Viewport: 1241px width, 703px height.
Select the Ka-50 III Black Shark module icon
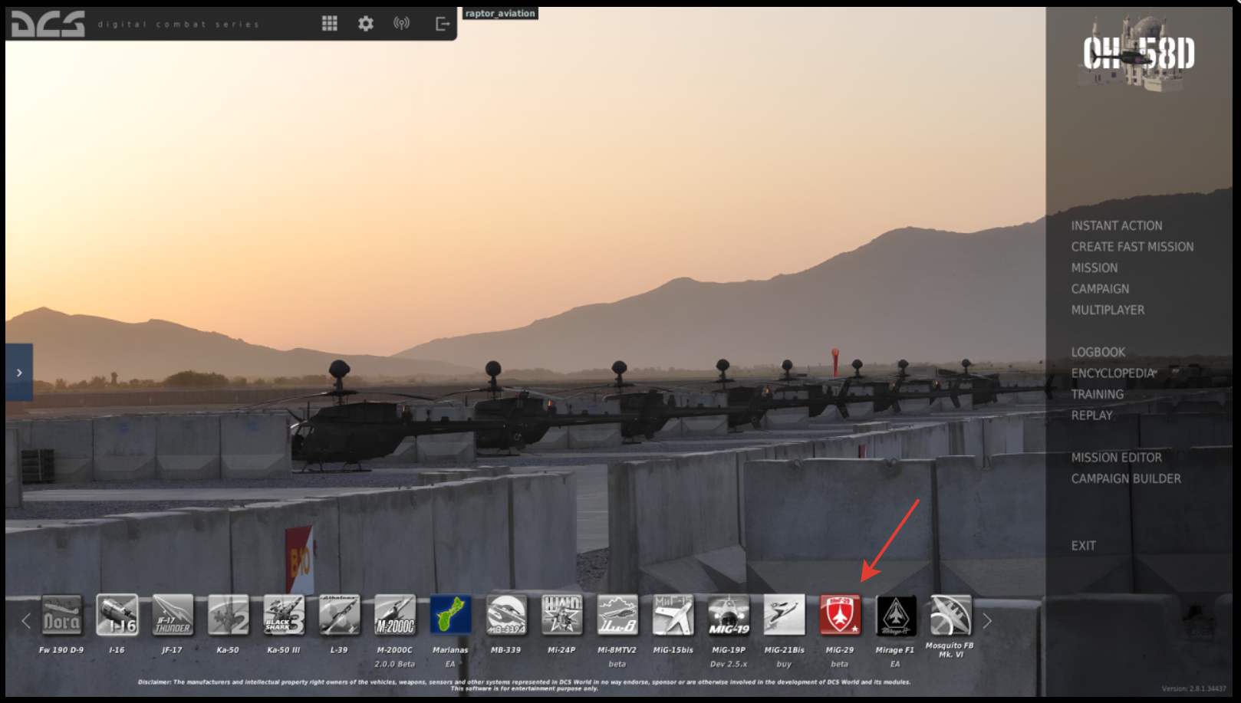point(284,615)
